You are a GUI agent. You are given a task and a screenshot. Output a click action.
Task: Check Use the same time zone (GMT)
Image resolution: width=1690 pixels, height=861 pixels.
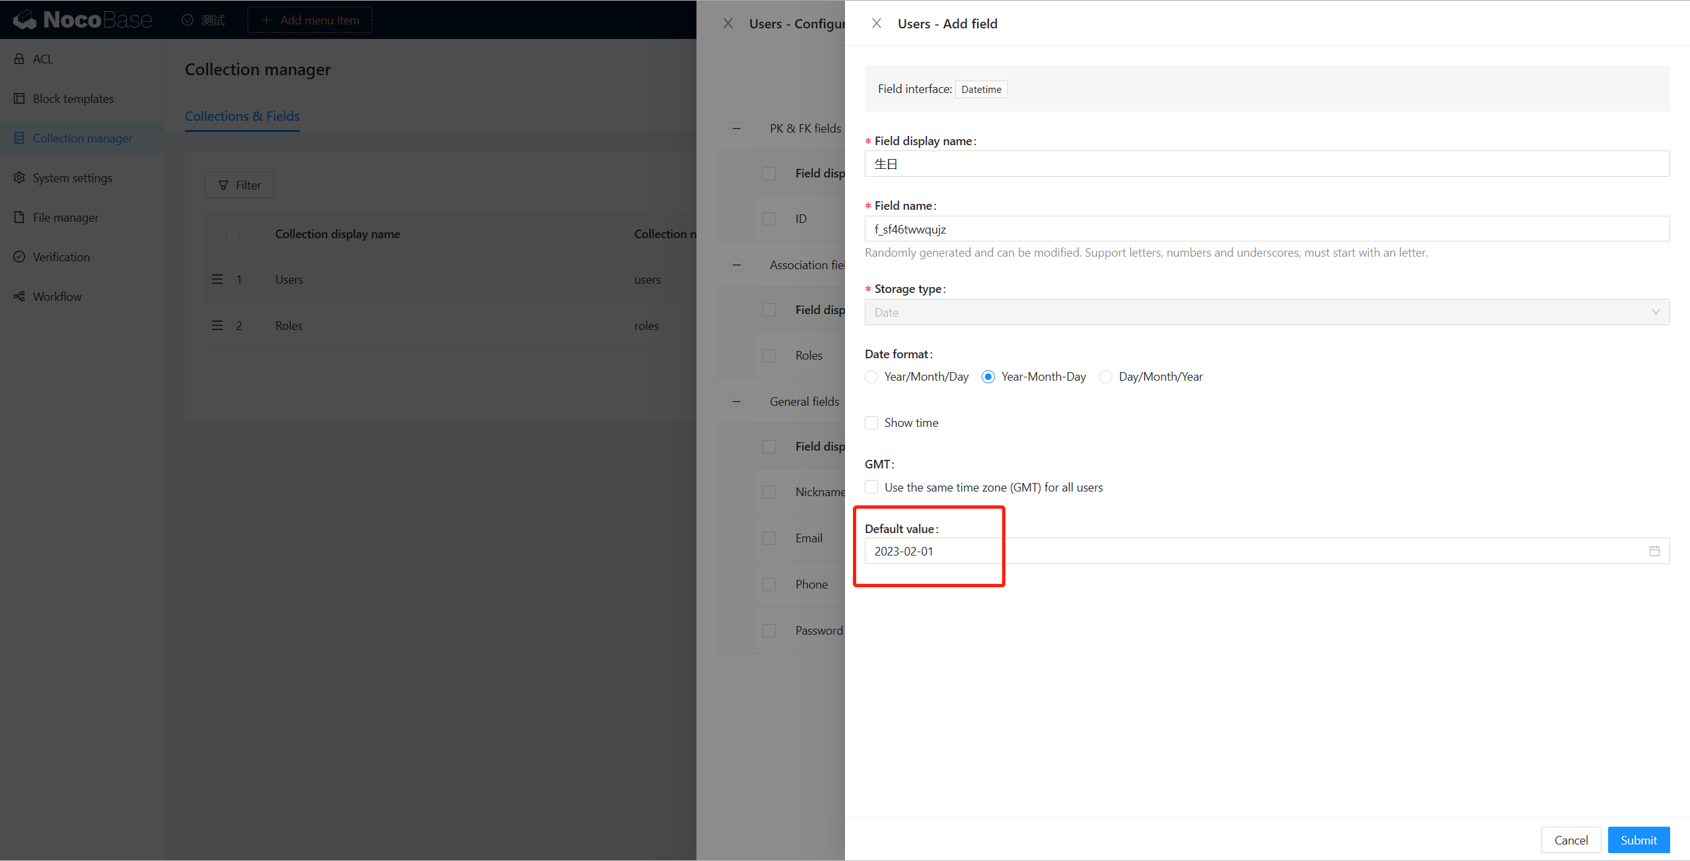pos(871,487)
